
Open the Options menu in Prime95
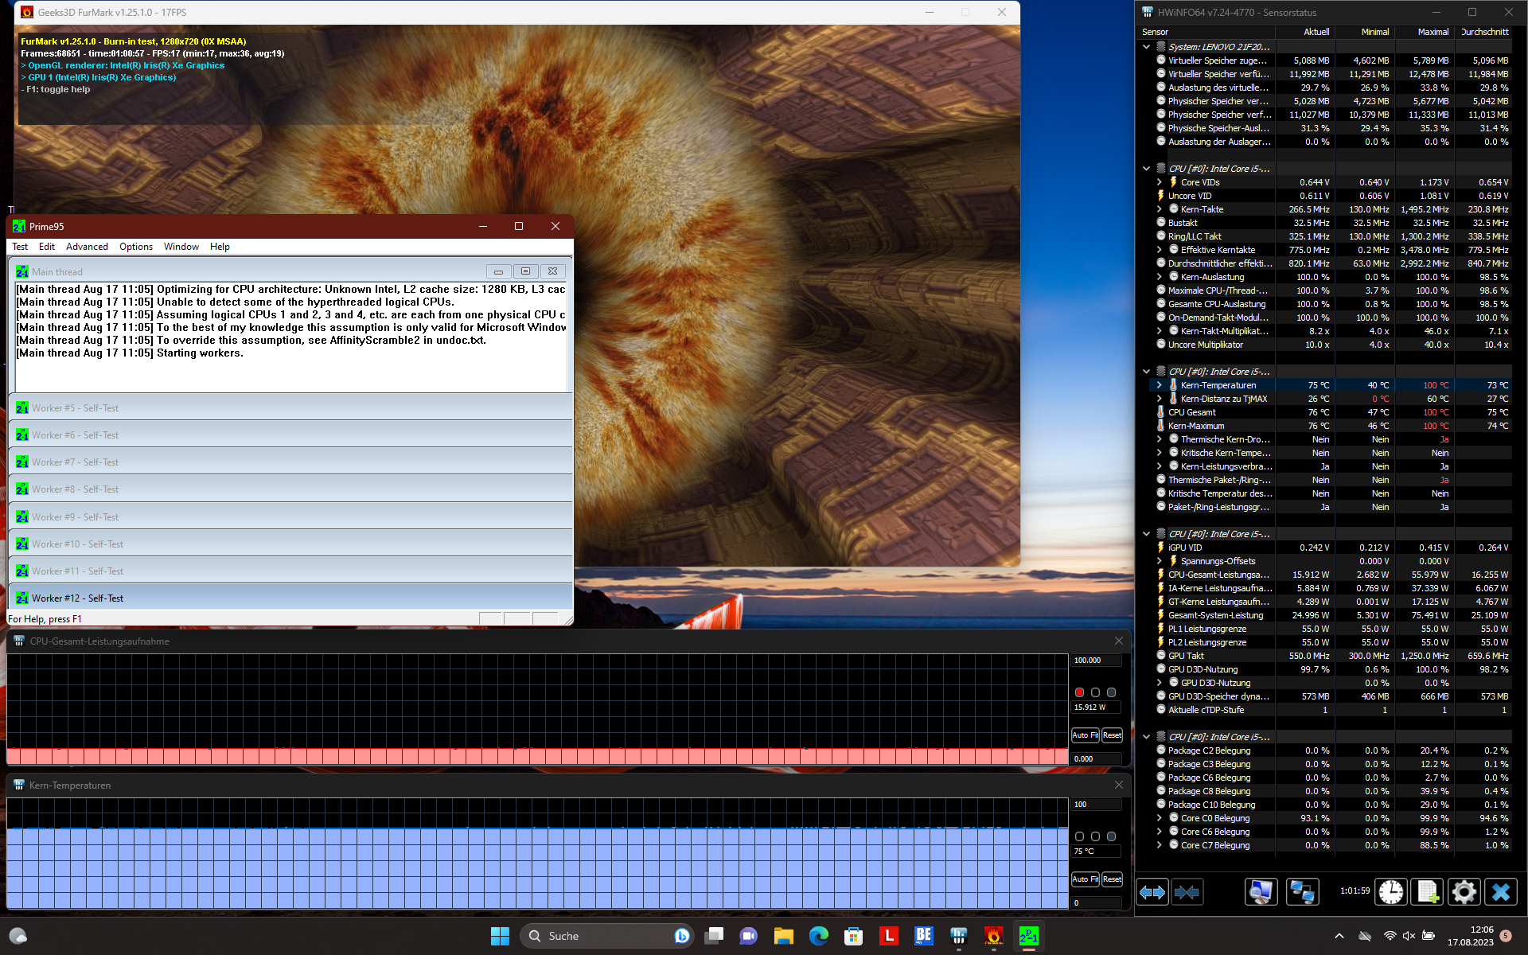click(x=136, y=247)
